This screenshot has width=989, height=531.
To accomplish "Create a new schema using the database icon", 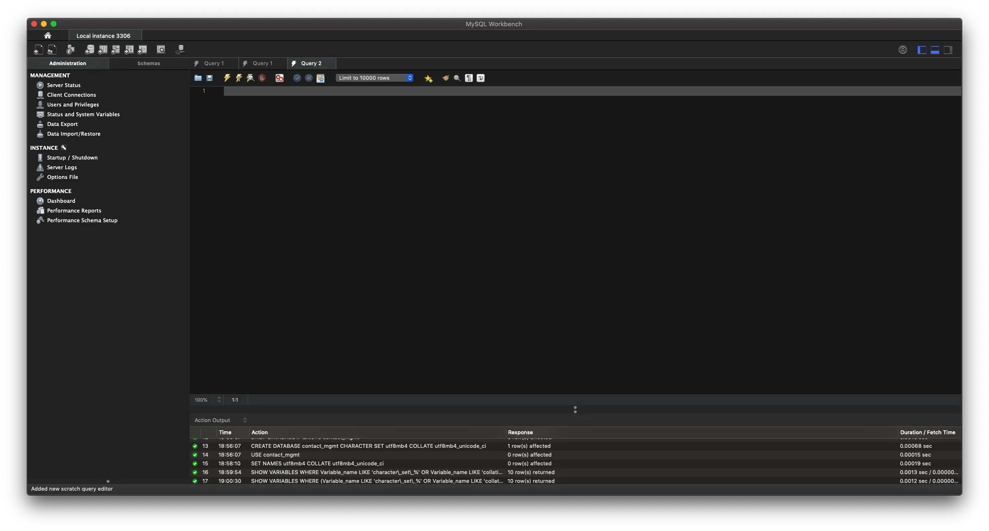I will 90,49.
